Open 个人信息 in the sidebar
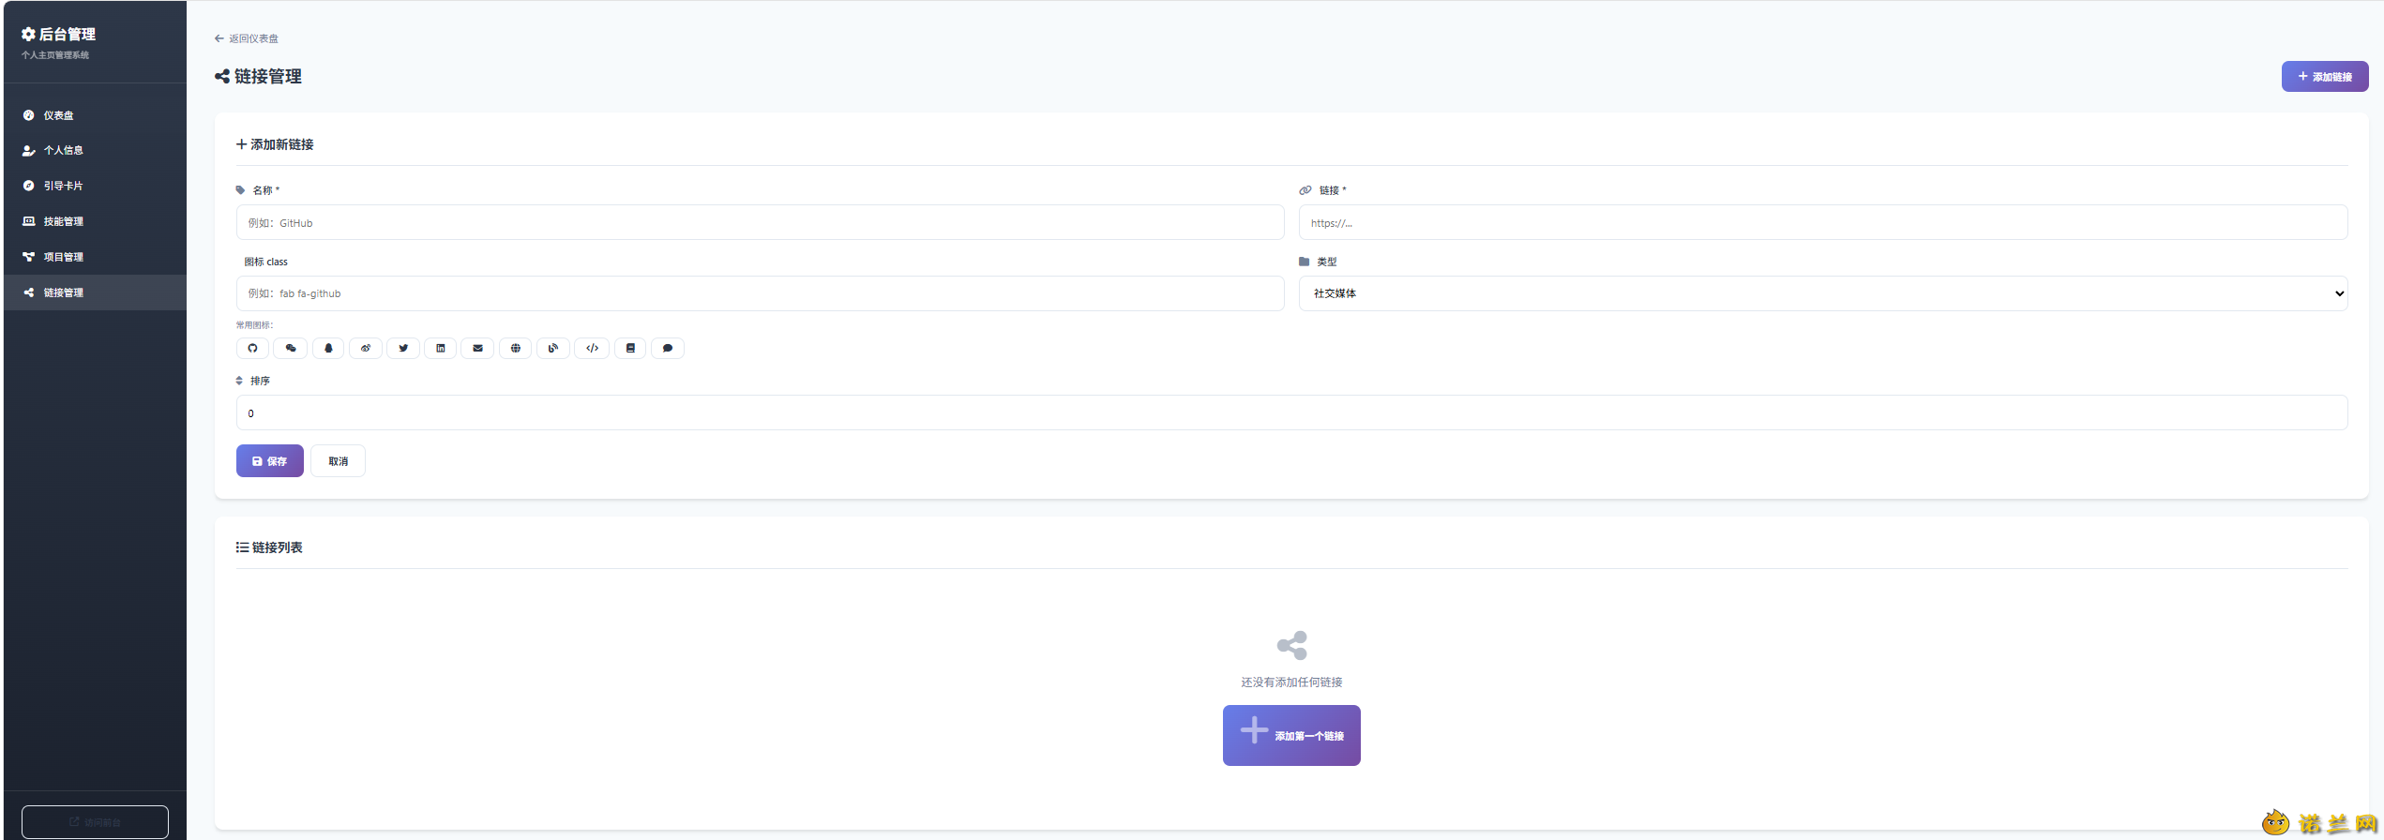2384x840 pixels. coord(95,150)
